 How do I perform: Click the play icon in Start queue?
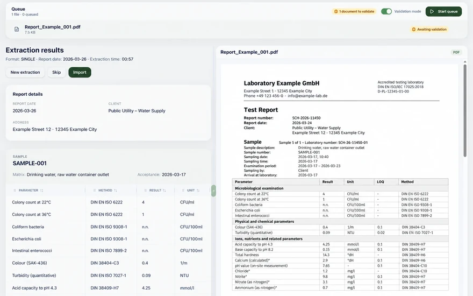click(432, 11)
